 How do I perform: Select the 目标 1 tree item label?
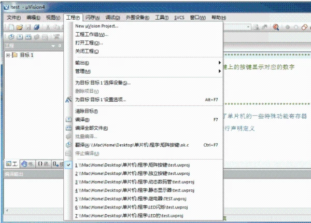27,55
